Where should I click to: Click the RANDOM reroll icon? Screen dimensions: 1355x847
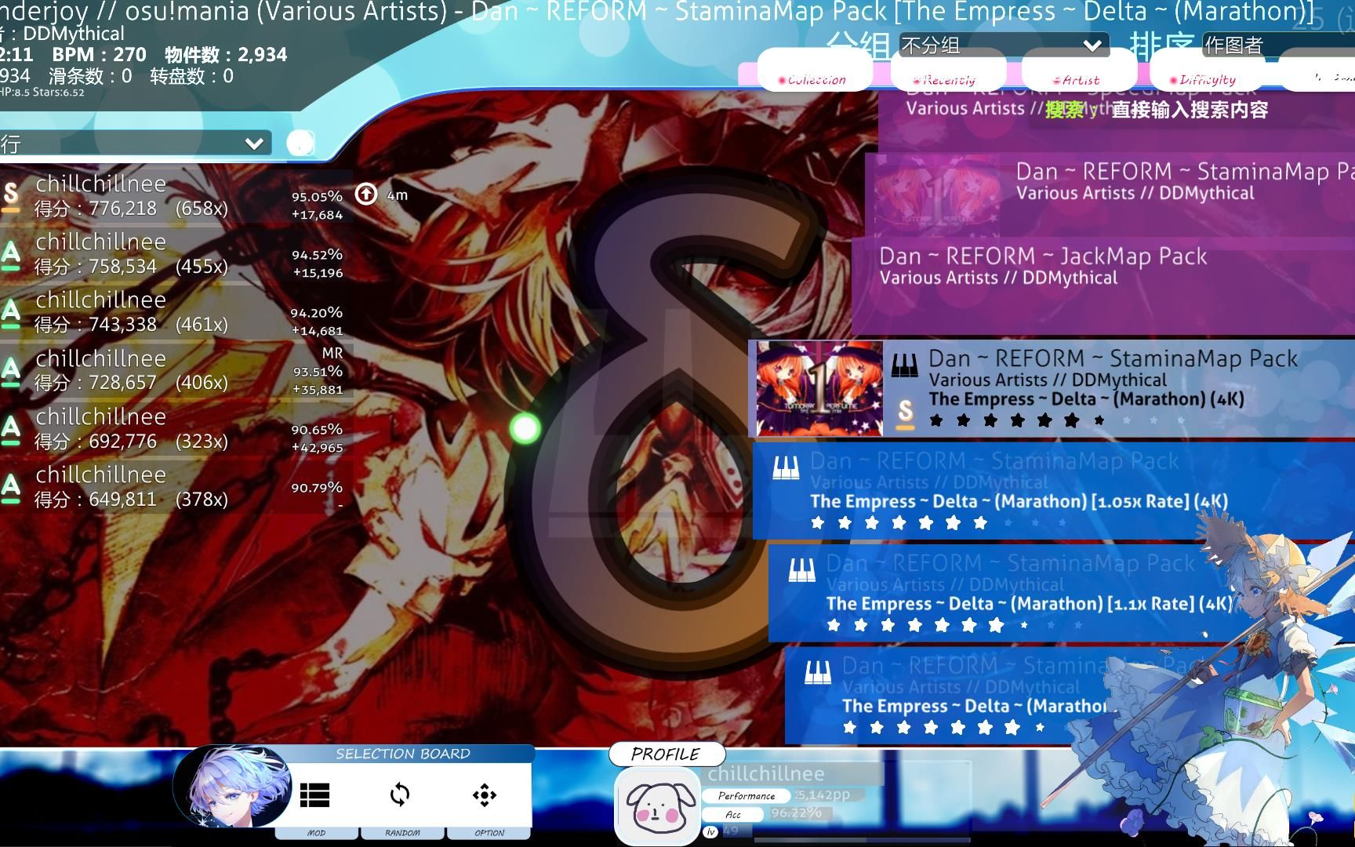401,794
